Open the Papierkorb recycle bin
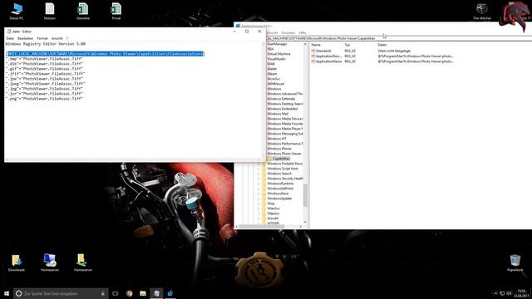Image resolution: width=532 pixels, height=299 pixels. [x=515, y=262]
